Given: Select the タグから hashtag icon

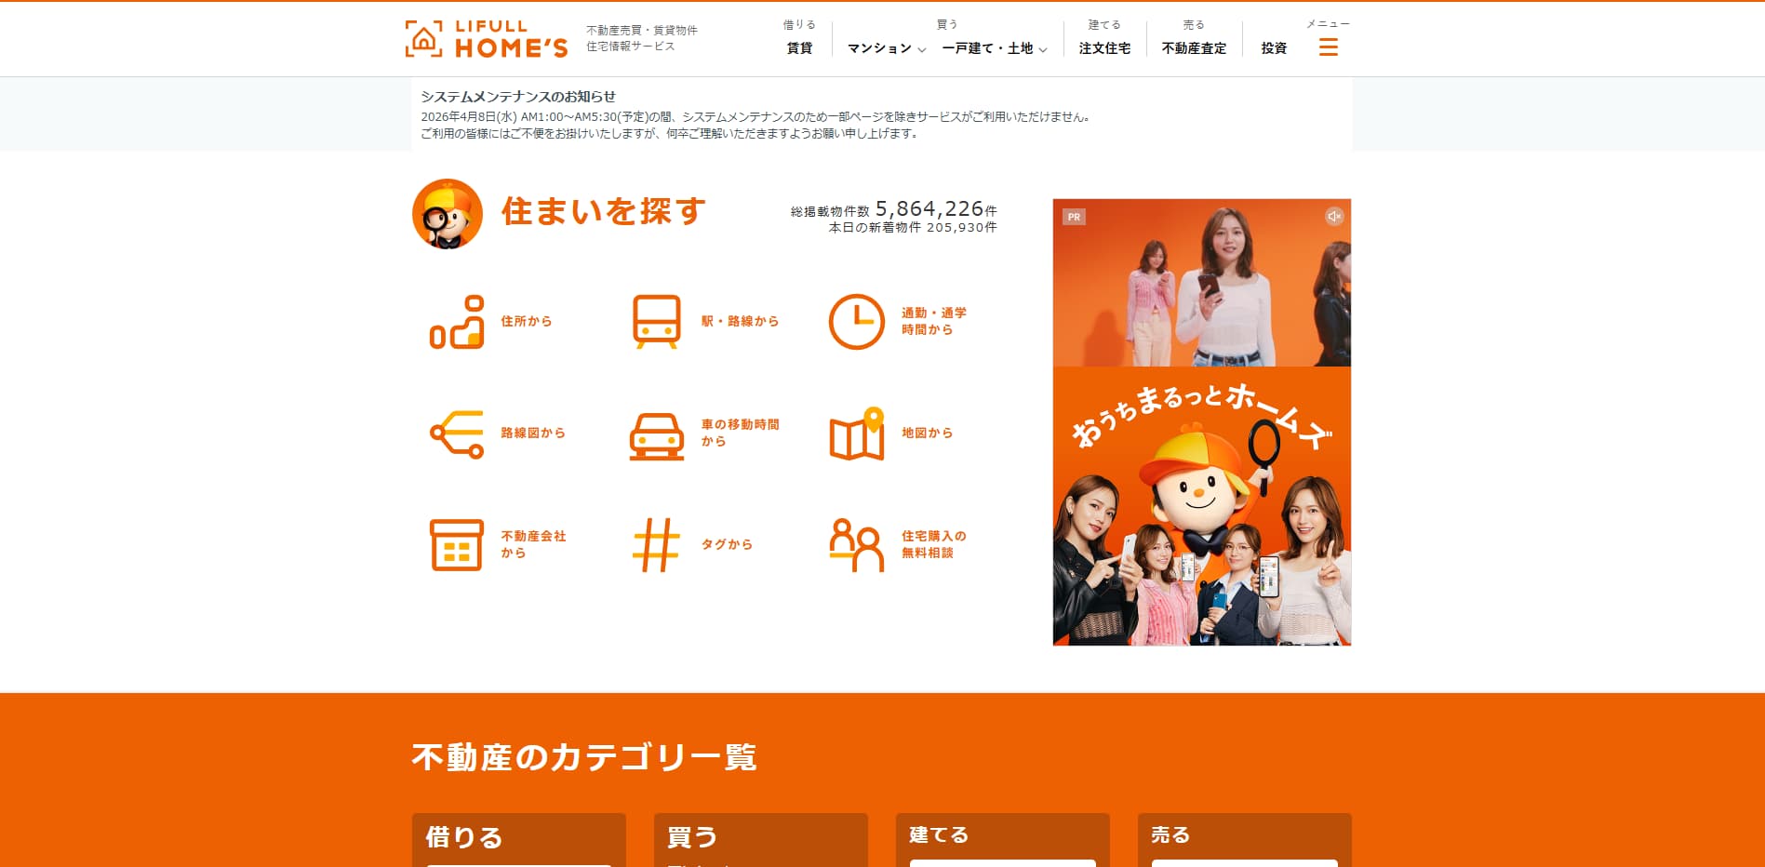Looking at the screenshot, I should 657,544.
